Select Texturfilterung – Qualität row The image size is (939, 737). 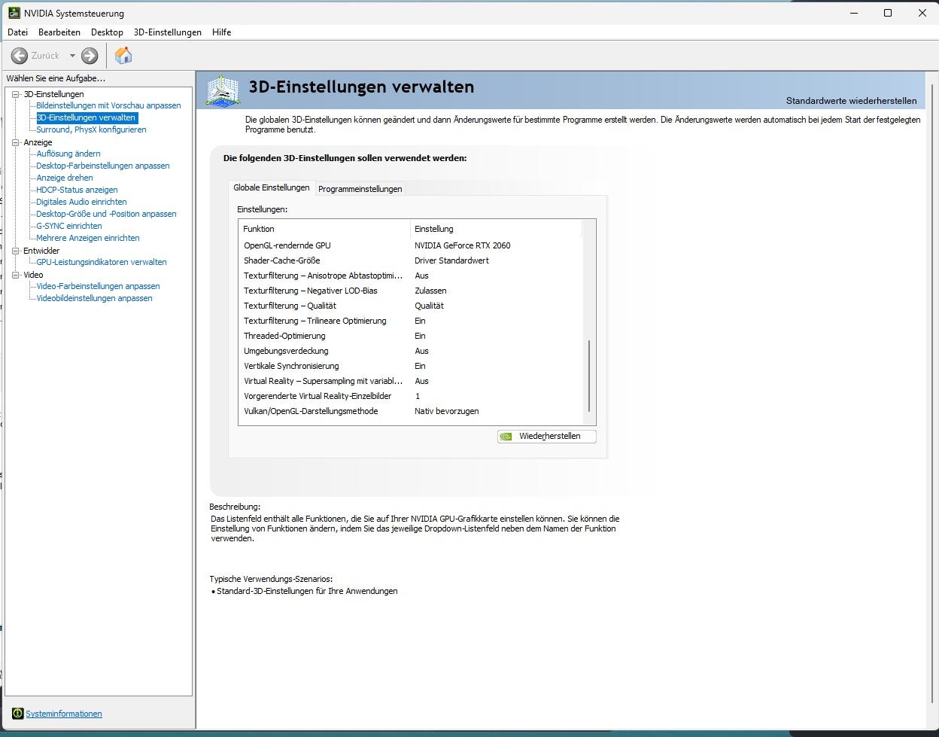pyautogui.click(x=411, y=306)
